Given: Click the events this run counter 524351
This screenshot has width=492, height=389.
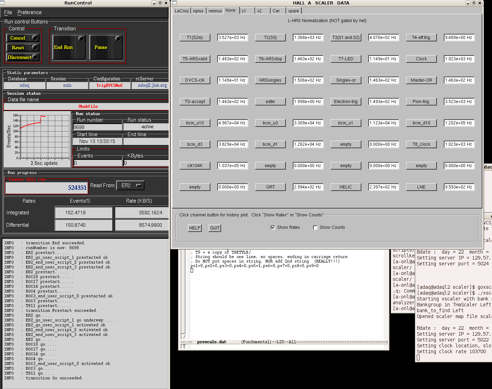Looking at the screenshot, I should coord(47,188).
